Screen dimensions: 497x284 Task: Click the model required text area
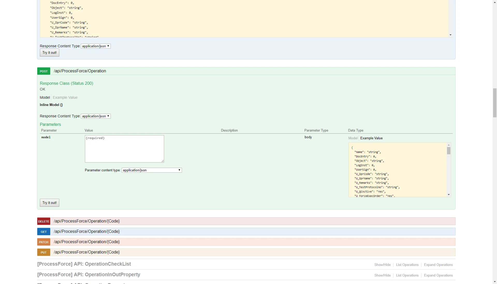[x=124, y=149]
